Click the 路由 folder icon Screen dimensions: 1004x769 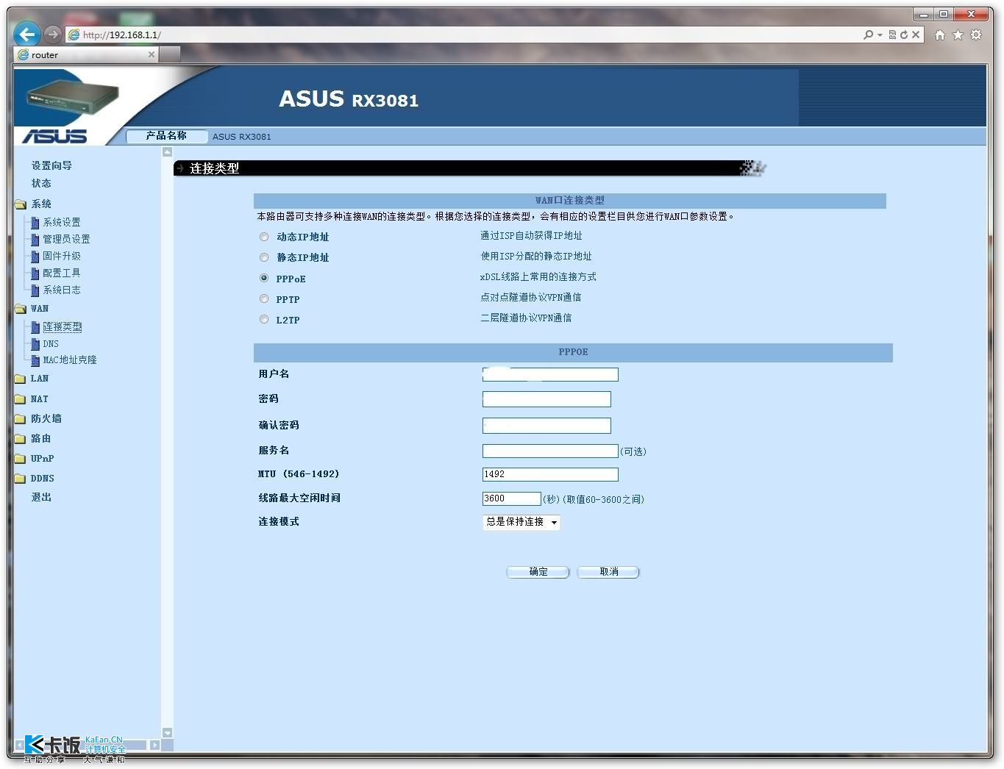coord(21,439)
